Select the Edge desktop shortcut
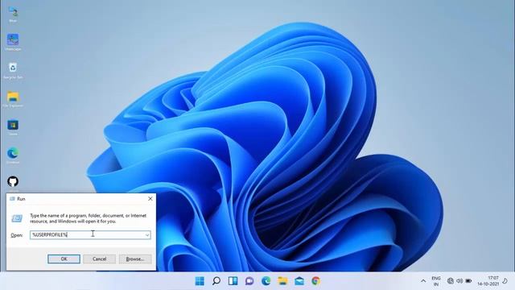515x290 pixels. point(13,155)
